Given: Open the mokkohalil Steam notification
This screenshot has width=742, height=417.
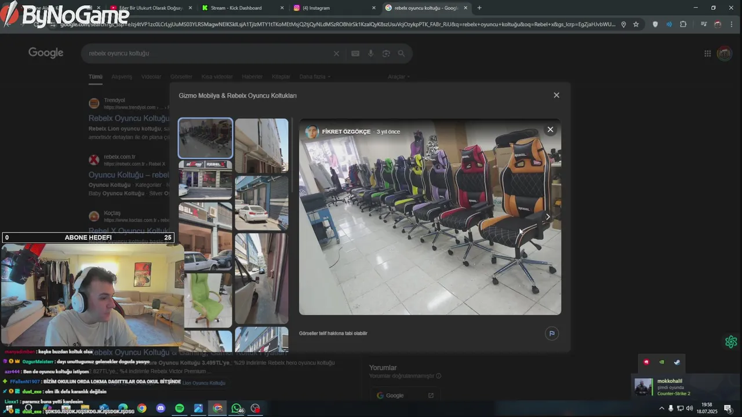Looking at the screenshot, I should (685, 387).
